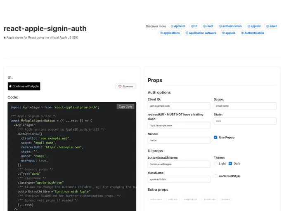Click the Continue with Apple button
The width and height of the screenshot is (284, 211).
[x=24, y=86]
